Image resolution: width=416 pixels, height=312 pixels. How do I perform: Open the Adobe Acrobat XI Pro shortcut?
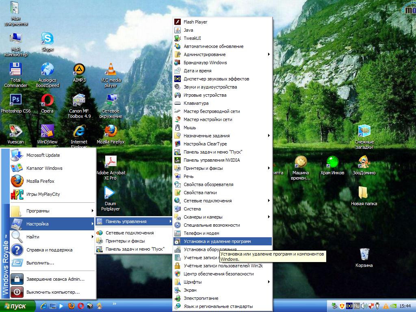point(110,163)
